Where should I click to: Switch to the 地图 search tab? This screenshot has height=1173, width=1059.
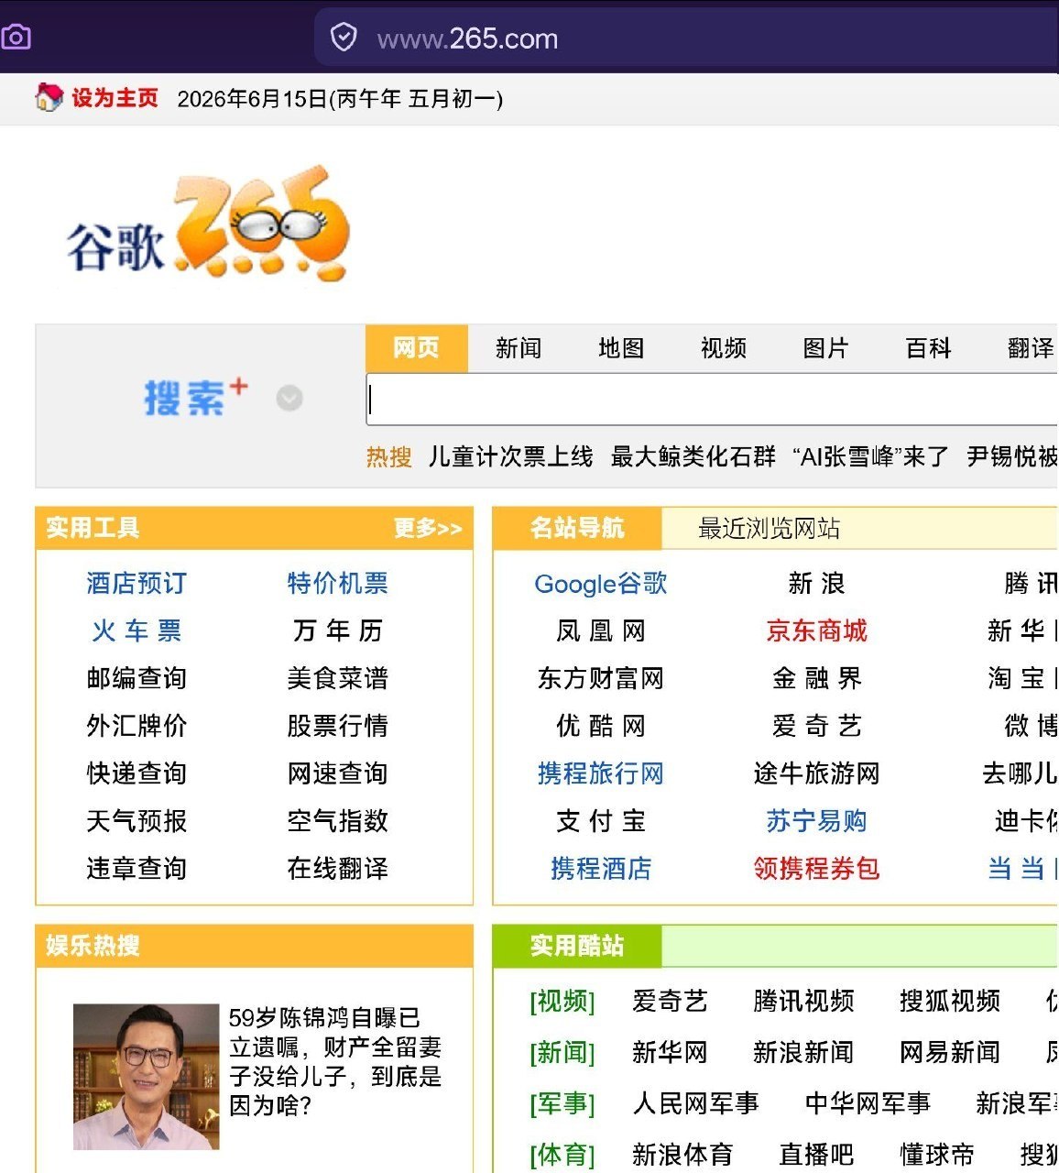[x=621, y=348]
